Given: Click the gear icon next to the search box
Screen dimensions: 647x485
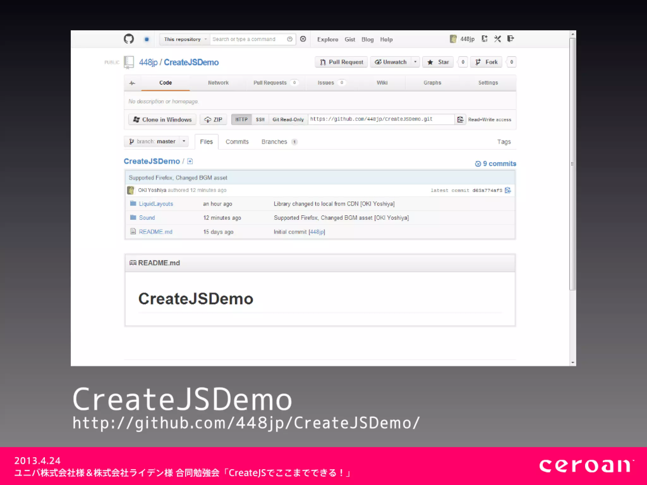Looking at the screenshot, I should (x=303, y=39).
